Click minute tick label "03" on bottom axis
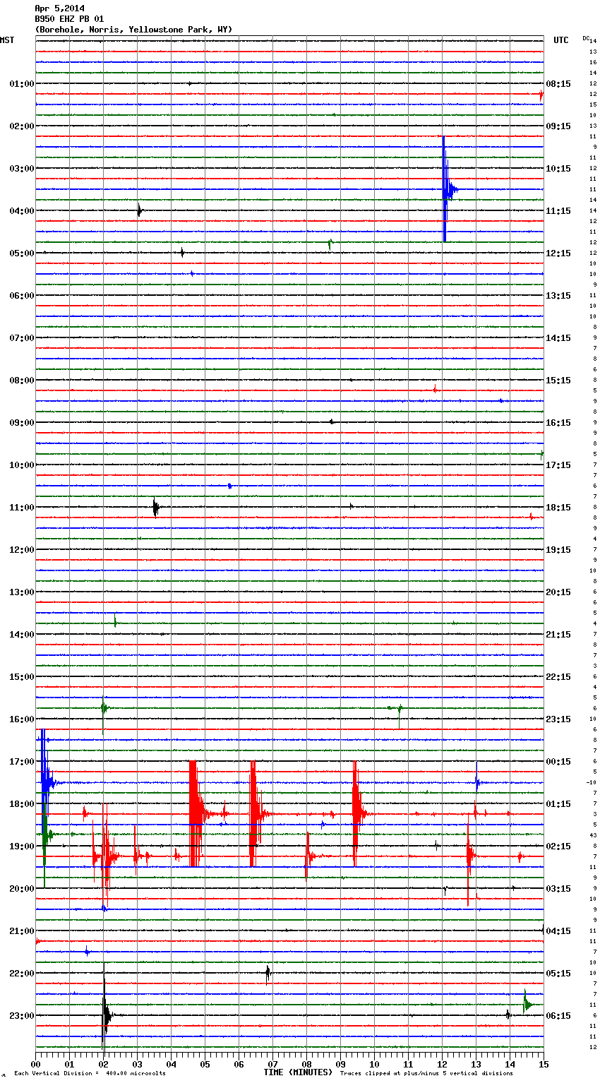600x1083 pixels. [x=137, y=1064]
